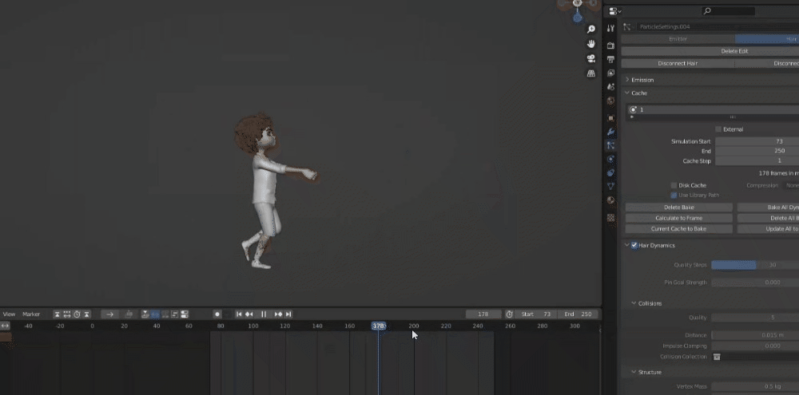Image resolution: width=799 pixels, height=395 pixels.
Task: Jump to the end frame in timeline
Action: click(288, 314)
